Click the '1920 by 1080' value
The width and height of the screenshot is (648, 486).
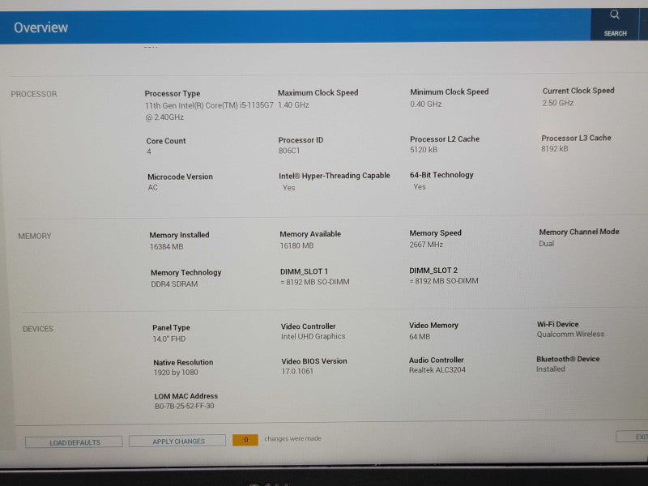(x=176, y=373)
